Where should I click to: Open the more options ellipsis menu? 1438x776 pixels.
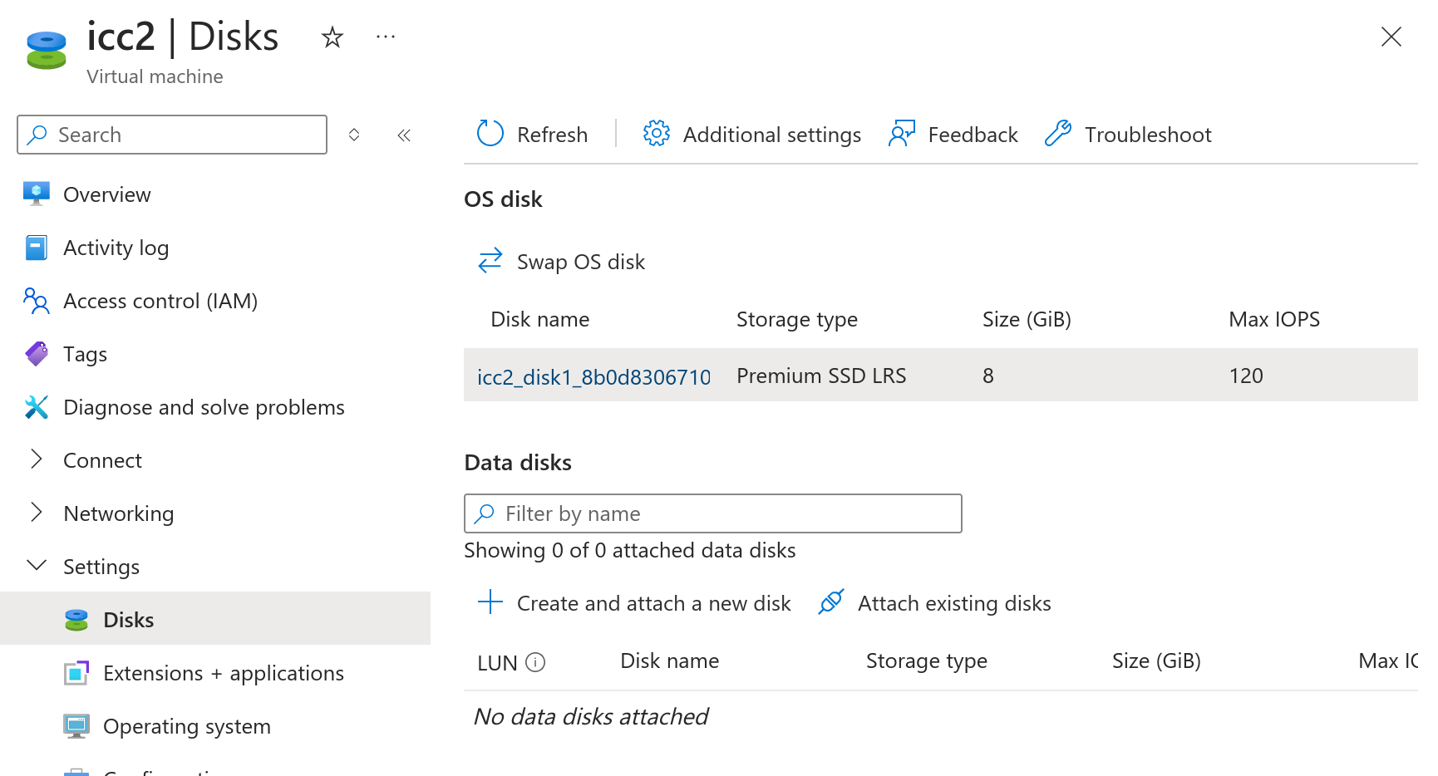coord(385,37)
